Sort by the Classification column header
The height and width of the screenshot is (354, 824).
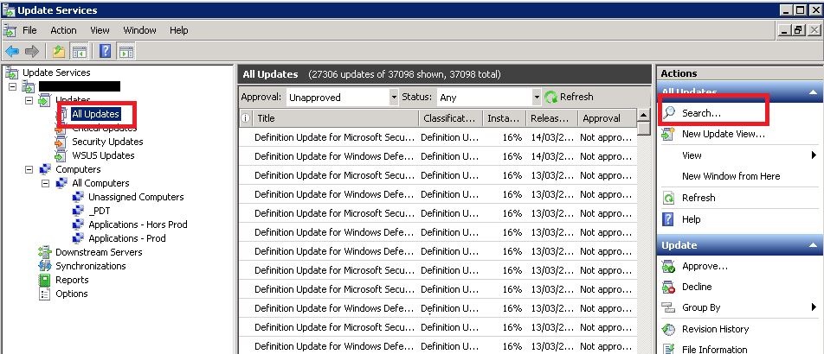(450, 118)
